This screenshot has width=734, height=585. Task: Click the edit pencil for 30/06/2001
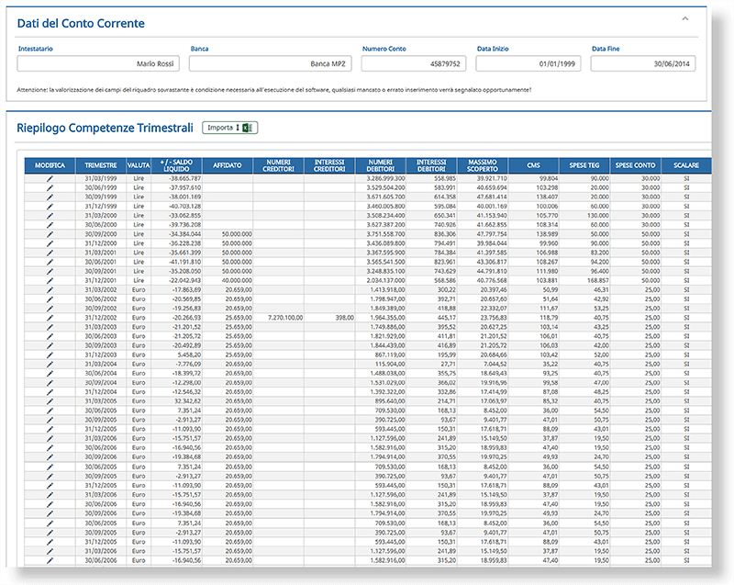(50, 262)
